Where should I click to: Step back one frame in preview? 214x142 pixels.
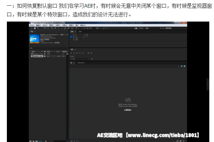[x=74, y=53]
